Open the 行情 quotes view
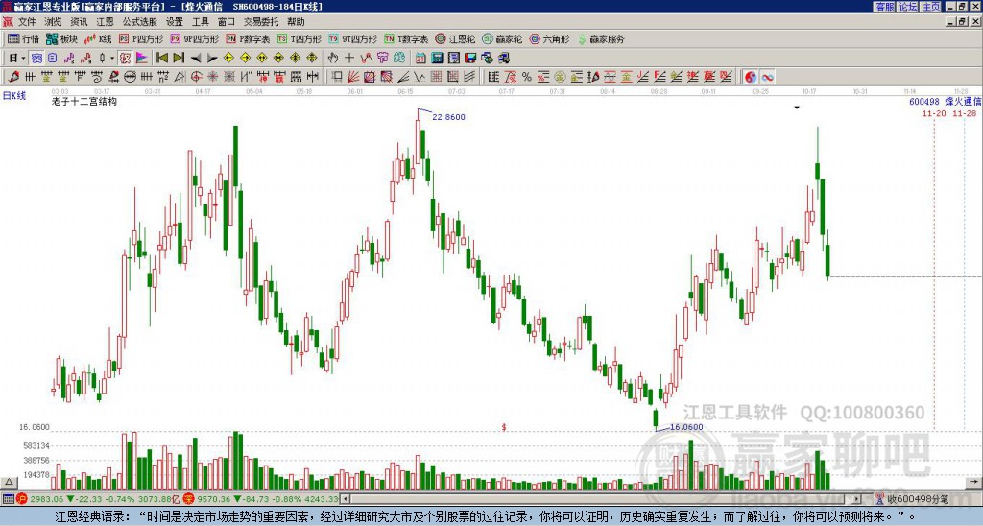Viewport: 983px width, 526px height. coord(23,39)
